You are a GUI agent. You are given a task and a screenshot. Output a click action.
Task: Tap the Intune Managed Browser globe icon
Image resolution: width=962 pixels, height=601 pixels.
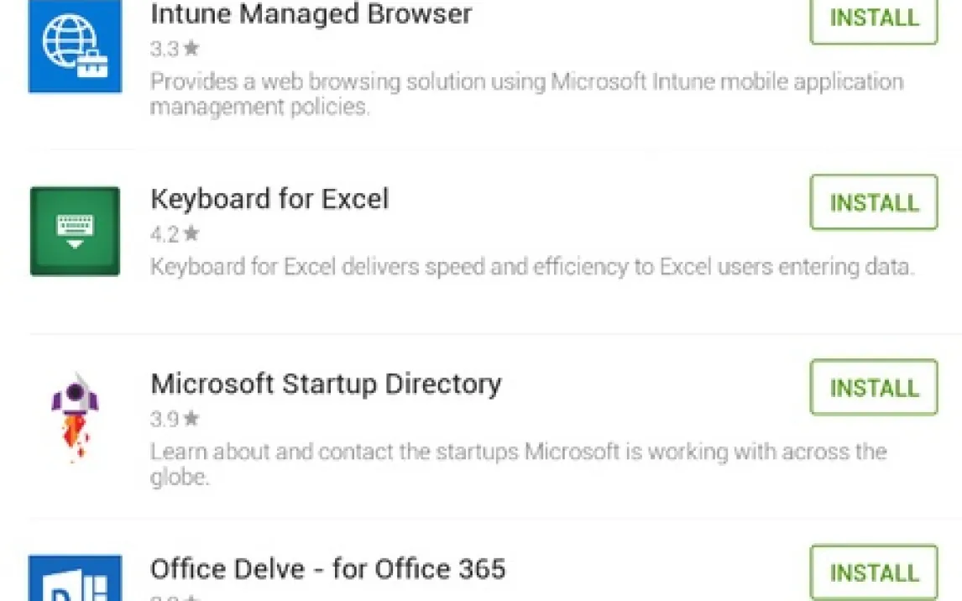(x=75, y=47)
